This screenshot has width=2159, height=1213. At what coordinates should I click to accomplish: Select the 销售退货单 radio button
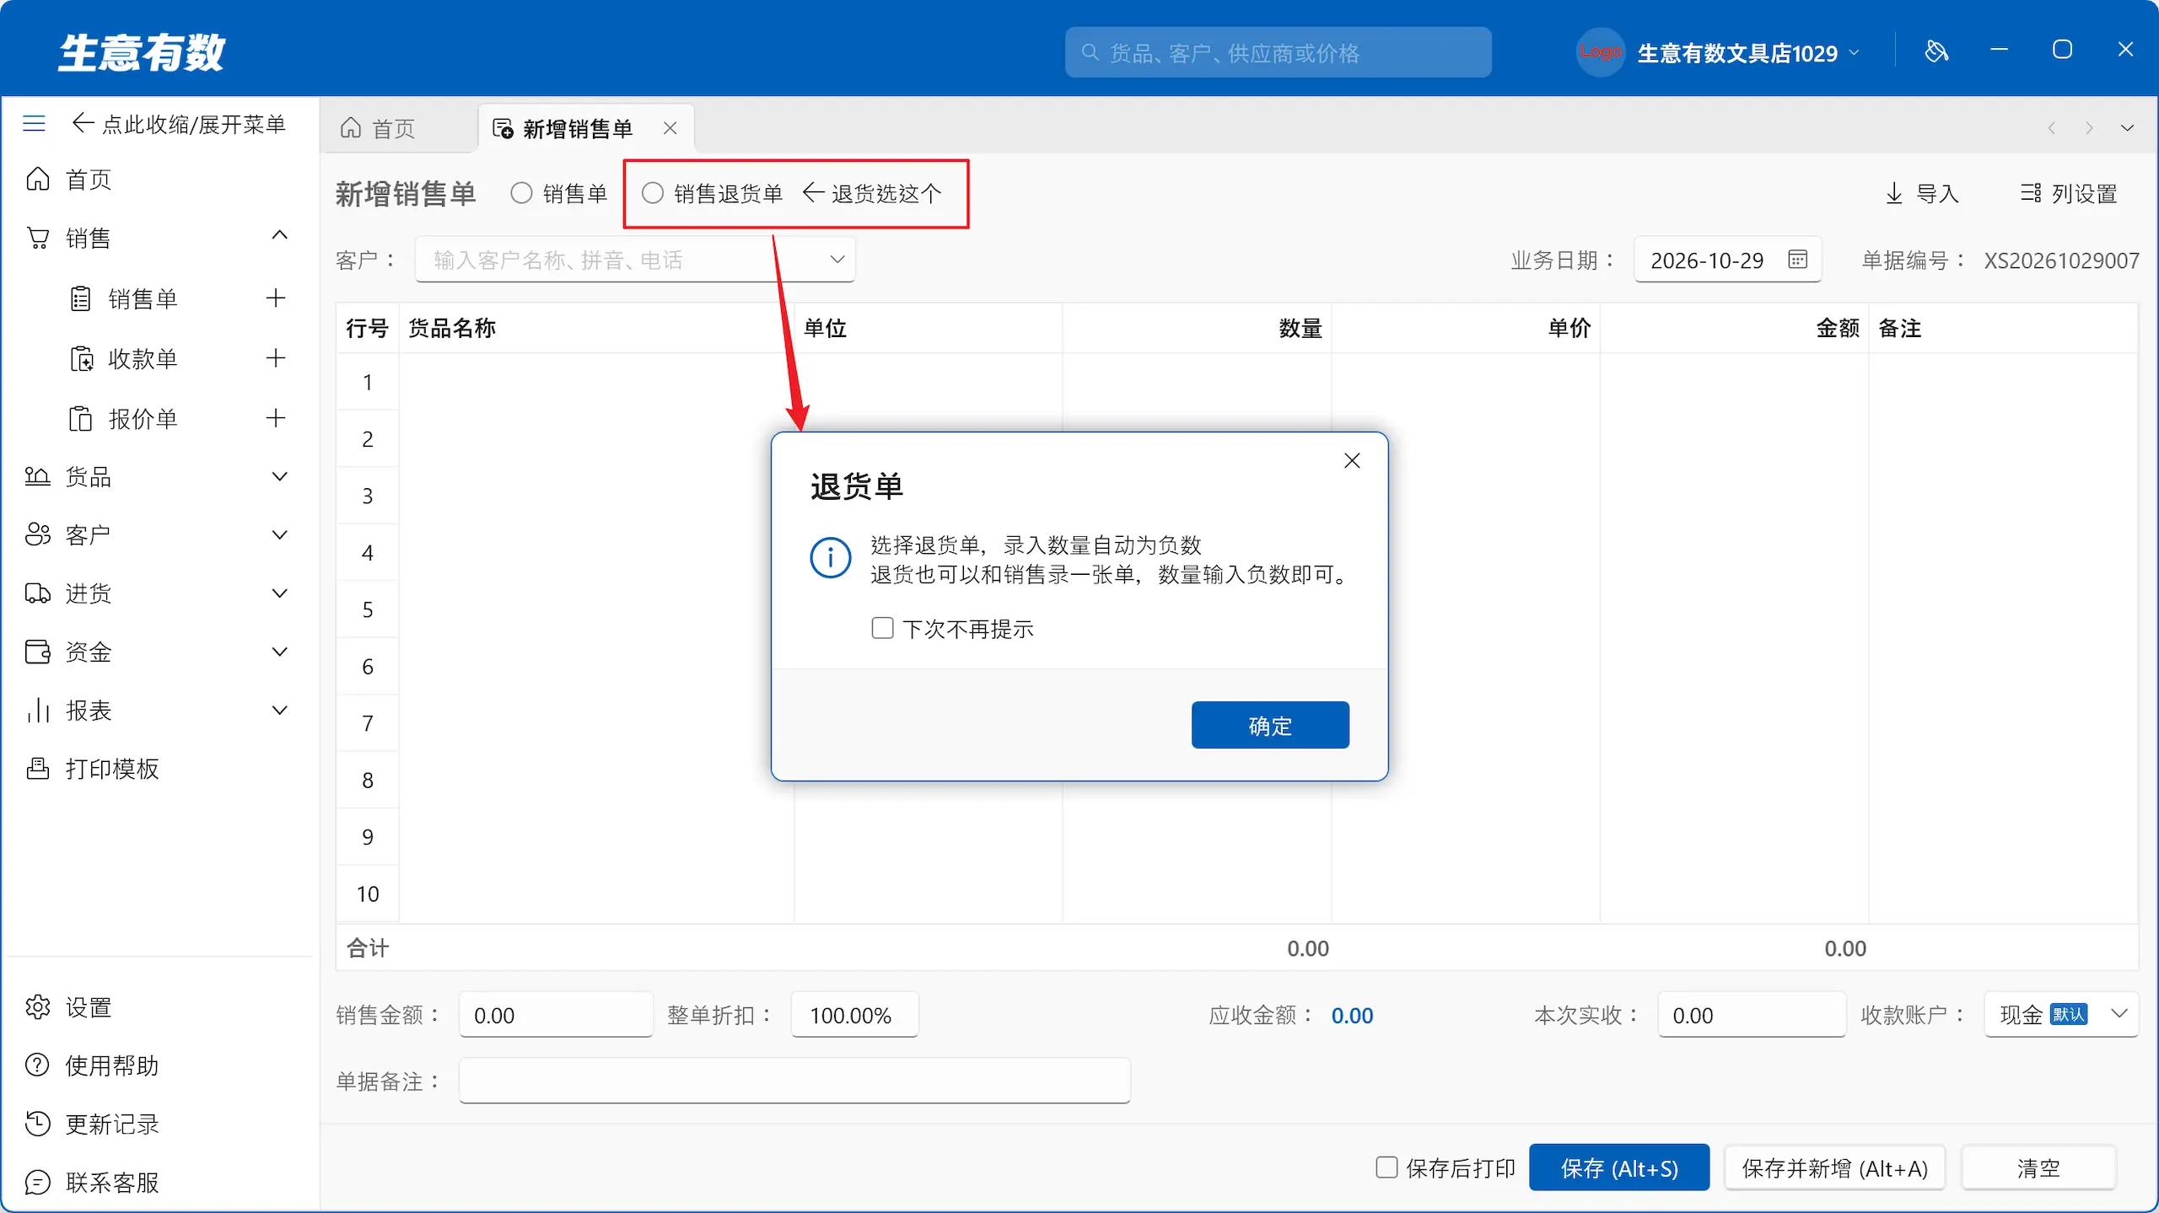[653, 193]
